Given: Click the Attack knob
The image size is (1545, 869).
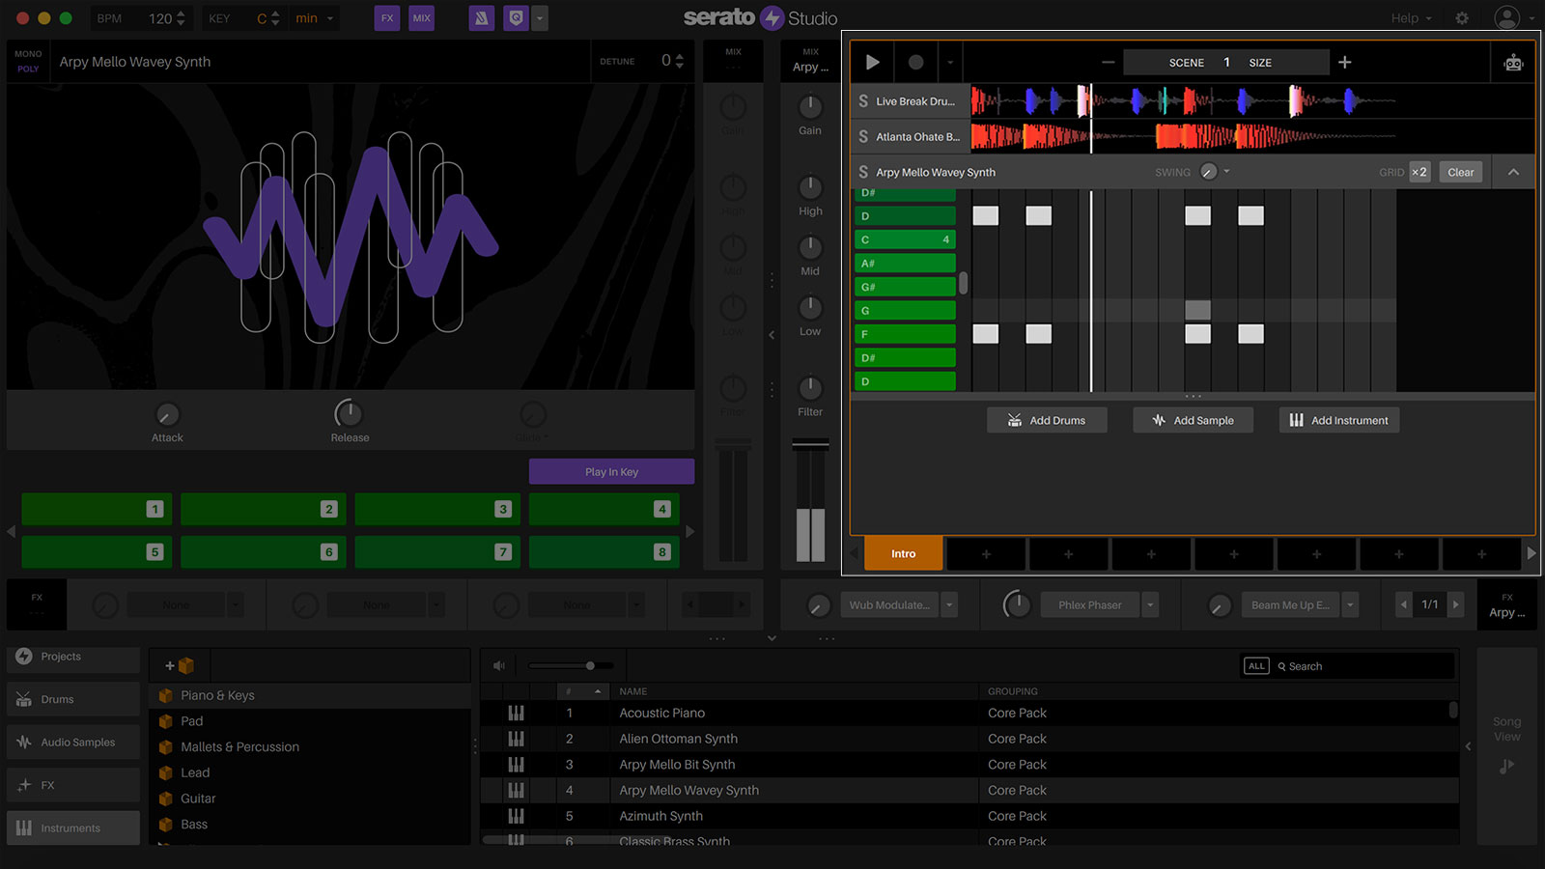Looking at the screenshot, I should (x=167, y=414).
